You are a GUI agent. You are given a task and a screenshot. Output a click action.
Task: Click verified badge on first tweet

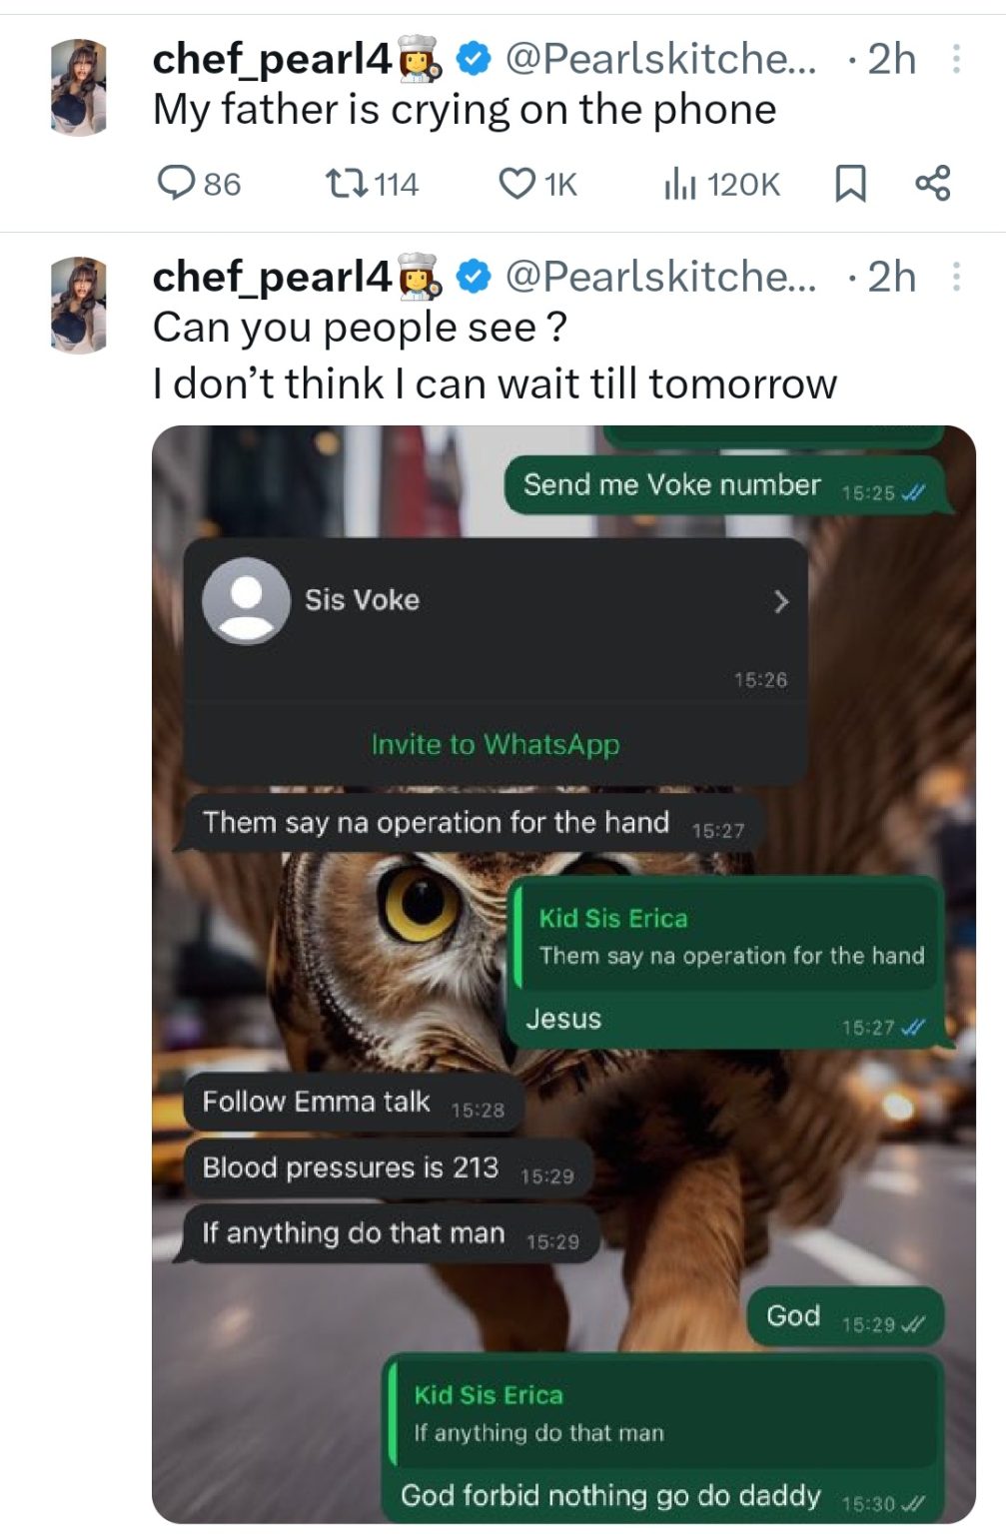click(x=473, y=60)
